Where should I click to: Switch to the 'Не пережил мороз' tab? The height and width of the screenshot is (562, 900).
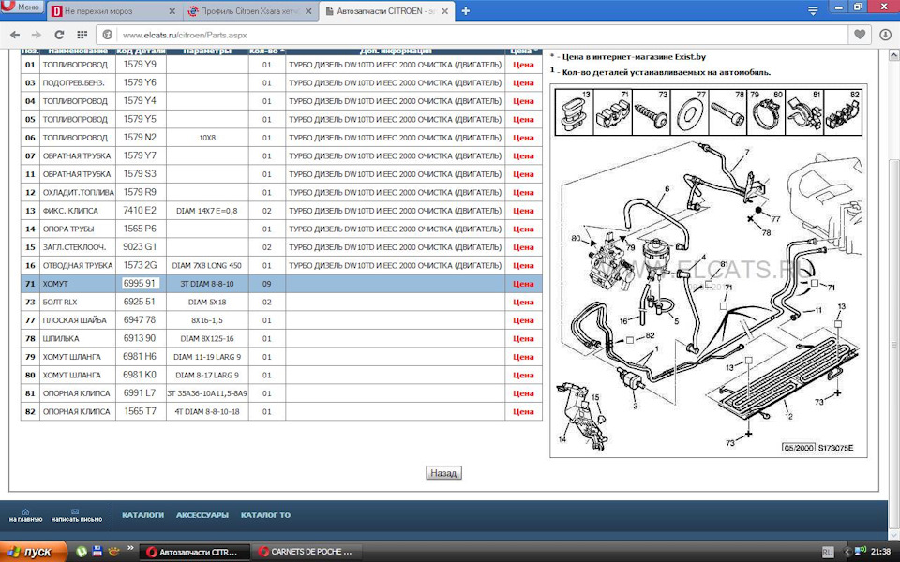[x=114, y=11]
